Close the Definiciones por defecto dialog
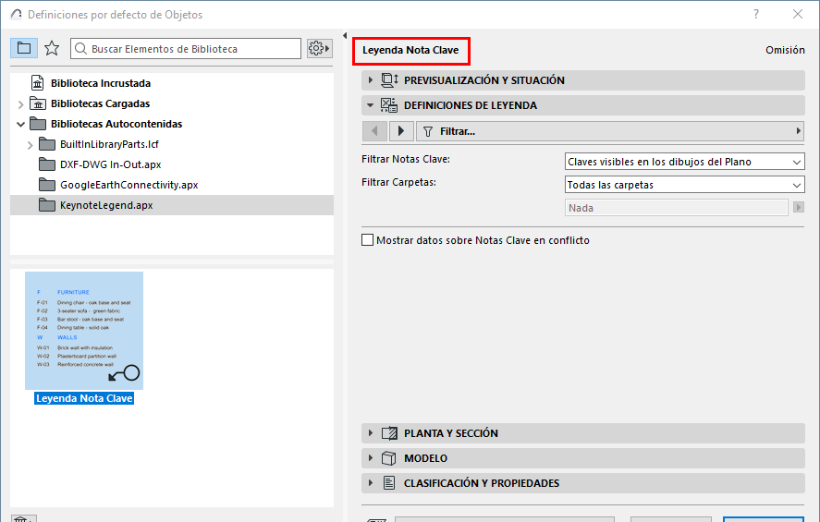The image size is (820, 522). 798,15
